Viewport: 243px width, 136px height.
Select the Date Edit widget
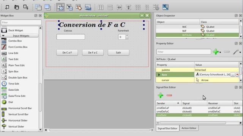tap(14, 90)
